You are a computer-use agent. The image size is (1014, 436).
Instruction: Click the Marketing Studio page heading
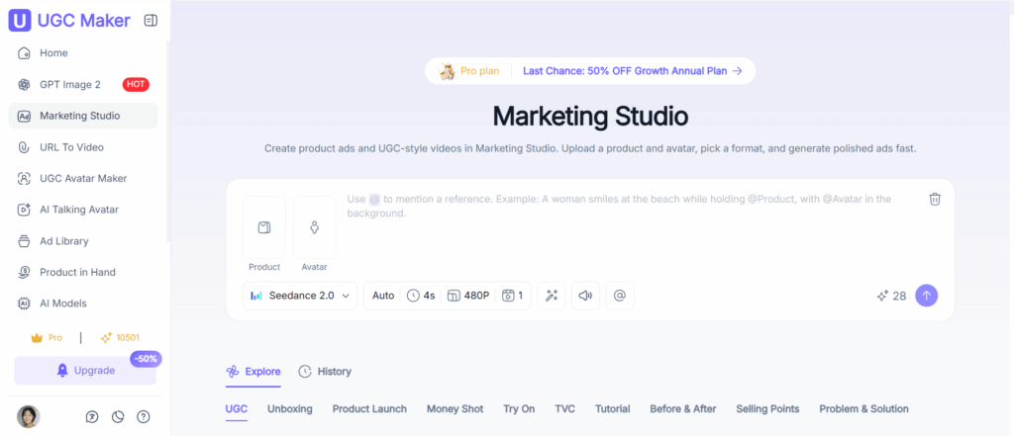coord(590,117)
